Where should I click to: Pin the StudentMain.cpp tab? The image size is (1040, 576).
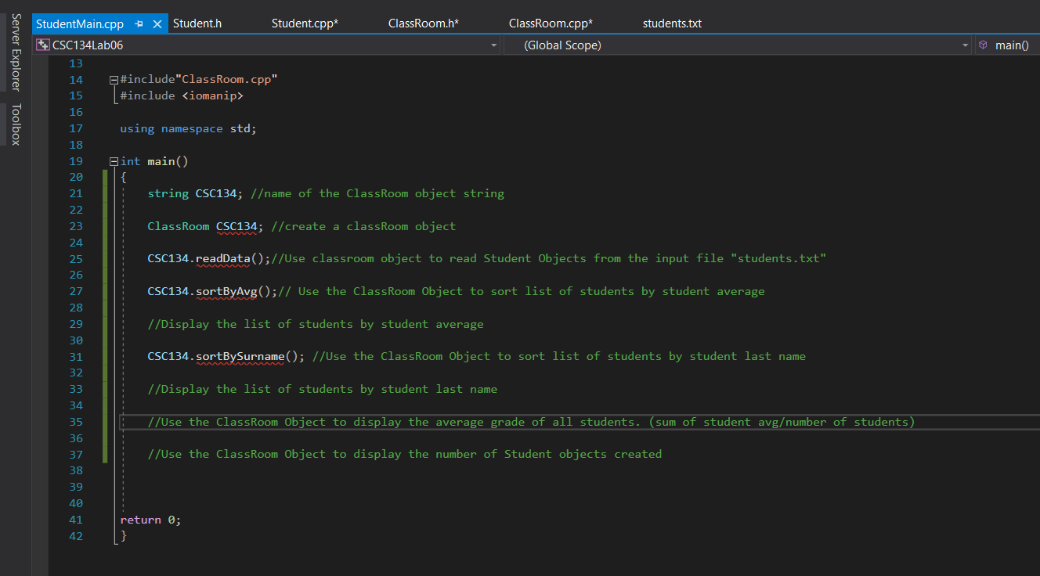pos(139,23)
